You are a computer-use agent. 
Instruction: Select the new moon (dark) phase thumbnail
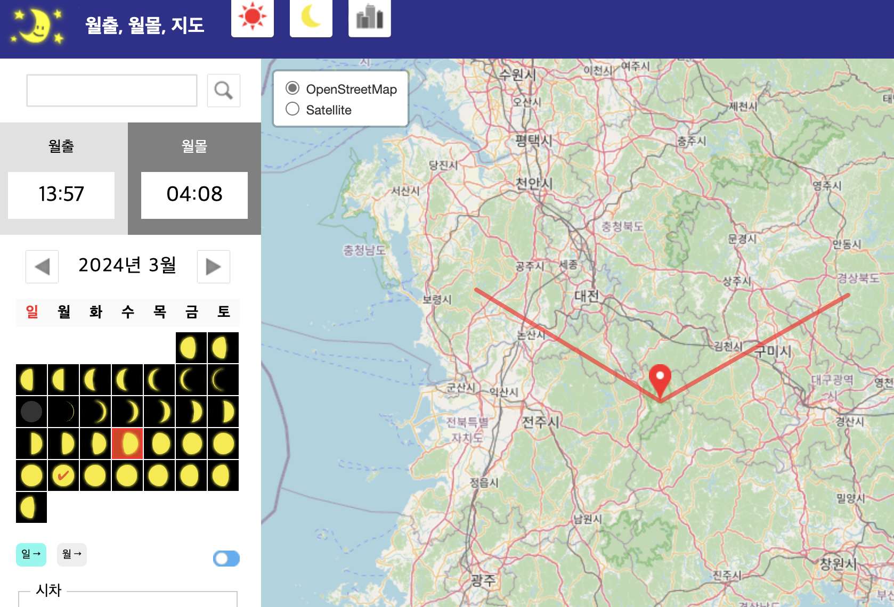[x=31, y=411]
